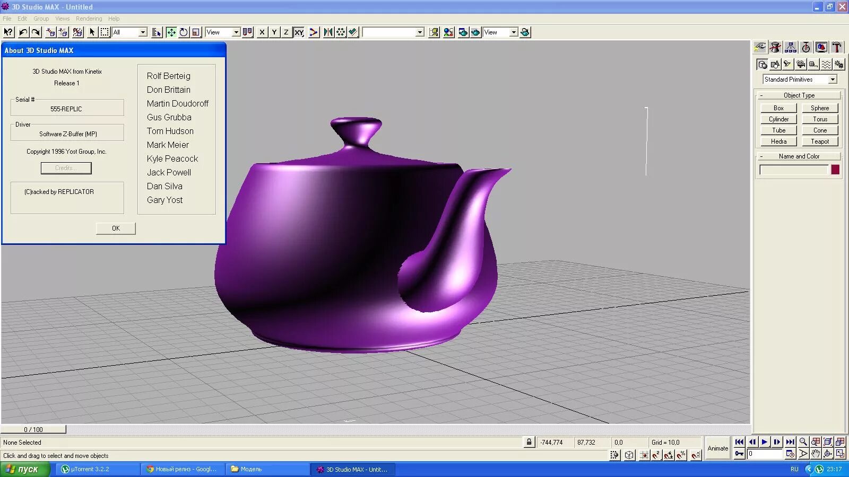Activate the context Help pointer tool
The image size is (849, 477).
8,32
